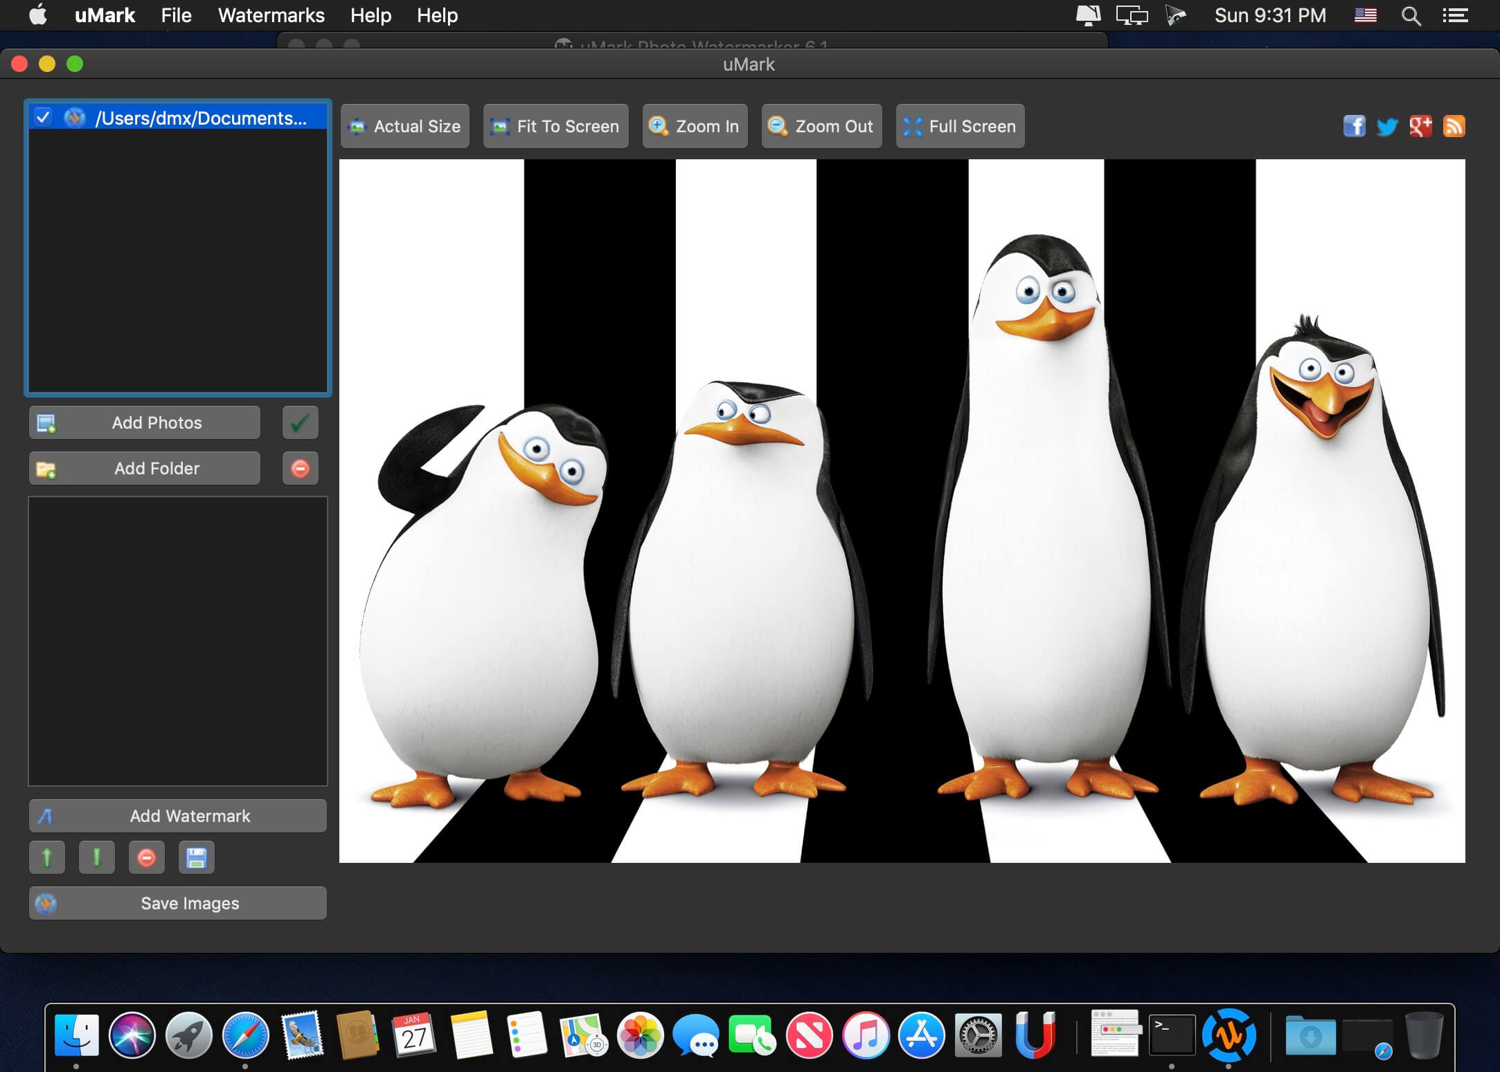Screen dimensions: 1500x1072
Task: Click the Add Watermark button
Action: (178, 816)
